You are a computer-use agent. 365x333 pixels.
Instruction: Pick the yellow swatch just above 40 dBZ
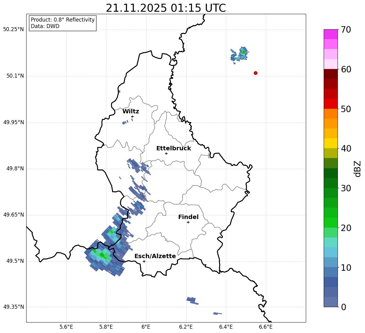[x=330, y=143]
